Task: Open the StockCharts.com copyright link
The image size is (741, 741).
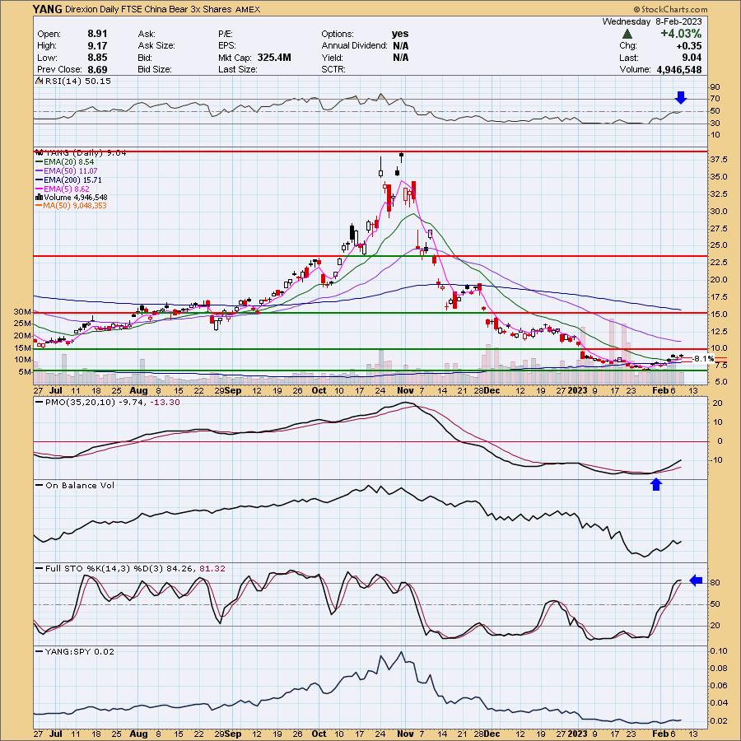Action: coord(670,9)
